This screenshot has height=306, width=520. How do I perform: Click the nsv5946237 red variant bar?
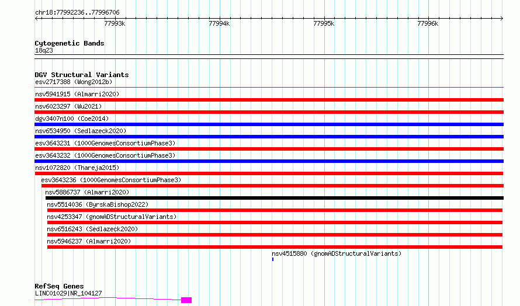click(x=275, y=247)
